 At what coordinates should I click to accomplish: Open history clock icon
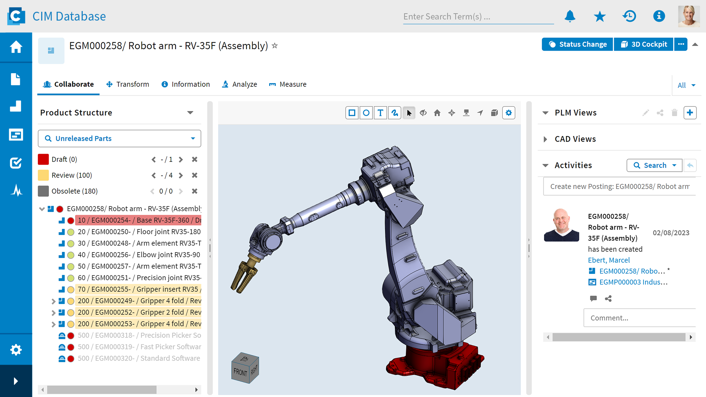click(x=629, y=16)
